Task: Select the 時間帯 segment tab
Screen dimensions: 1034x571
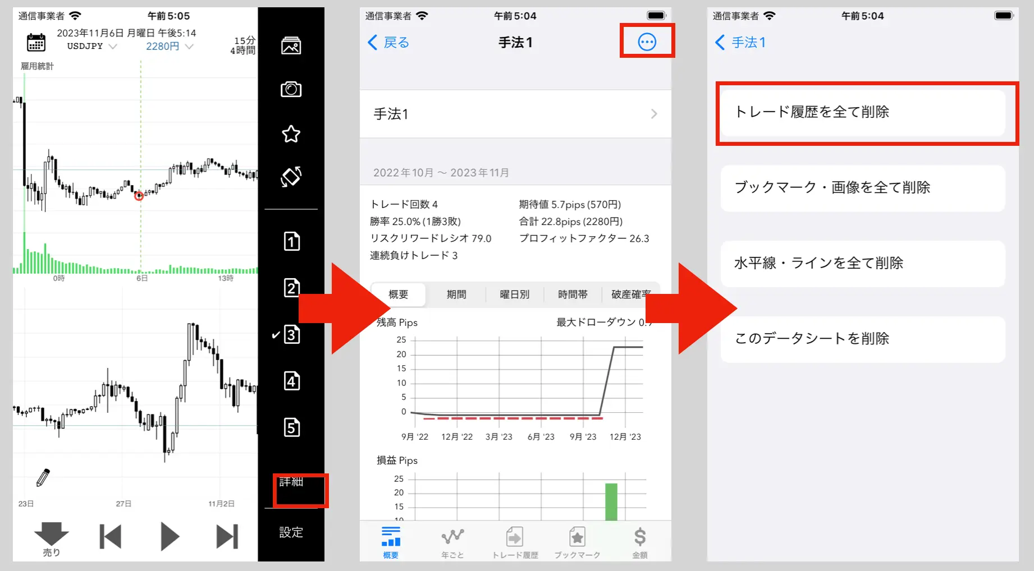Action: [x=573, y=294]
